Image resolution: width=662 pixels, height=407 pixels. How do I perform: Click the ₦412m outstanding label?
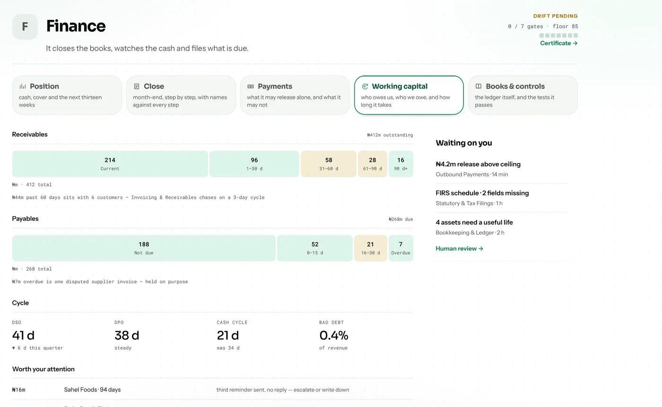pyautogui.click(x=390, y=135)
